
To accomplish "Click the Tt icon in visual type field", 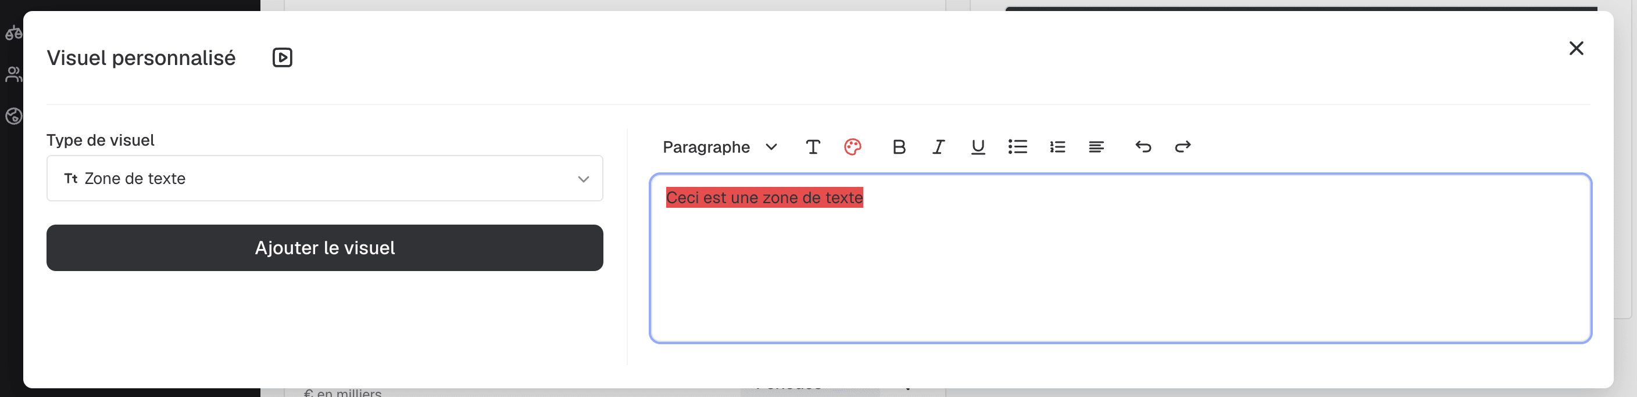I will tap(70, 179).
